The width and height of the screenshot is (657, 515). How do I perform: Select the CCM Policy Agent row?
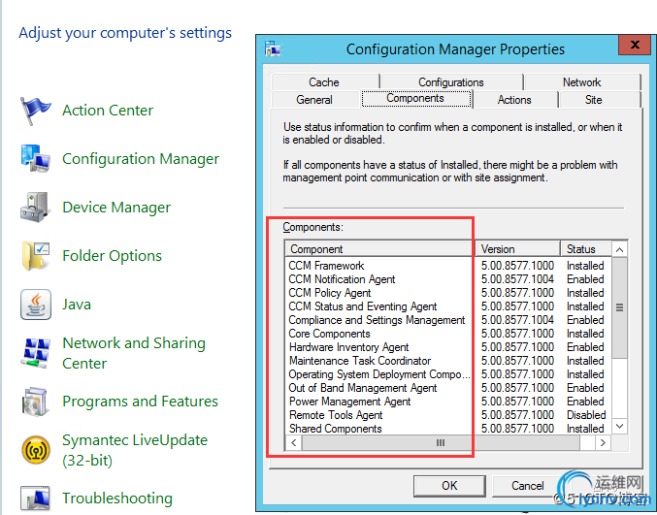[448, 293]
